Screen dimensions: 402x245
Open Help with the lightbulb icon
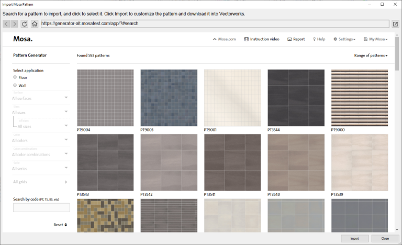[x=319, y=39]
